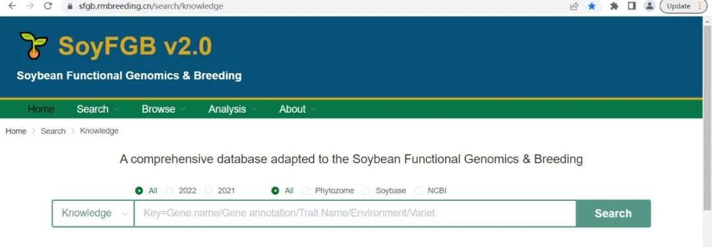Image resolution: width=712 pixels, height=247 pixels.
Task: Click the share page icon in the address bar
Action: (574, 7)
